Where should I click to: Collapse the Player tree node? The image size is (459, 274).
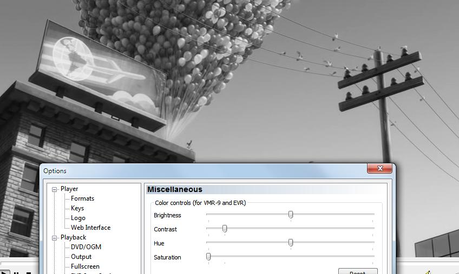(55, 190)
